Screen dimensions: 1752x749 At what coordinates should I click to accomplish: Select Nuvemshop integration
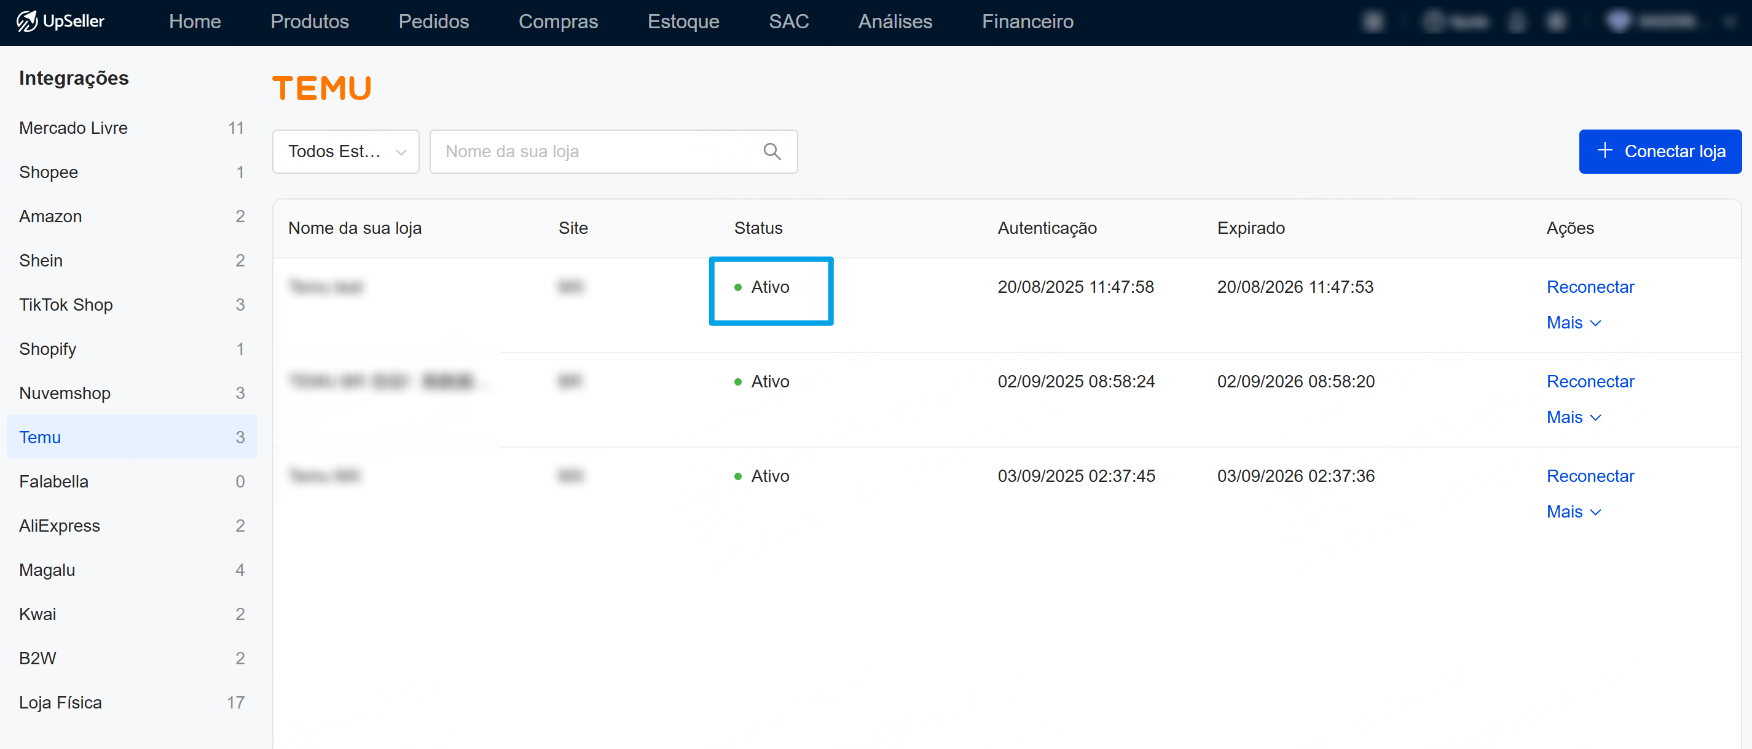[132, 393]
